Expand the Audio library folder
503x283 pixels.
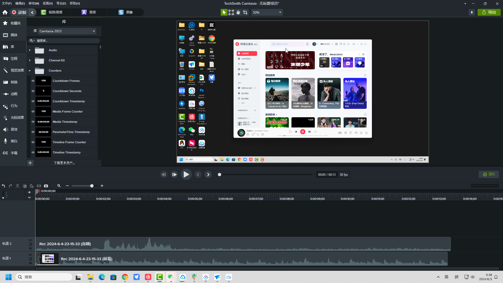click(x=30, y=50)
